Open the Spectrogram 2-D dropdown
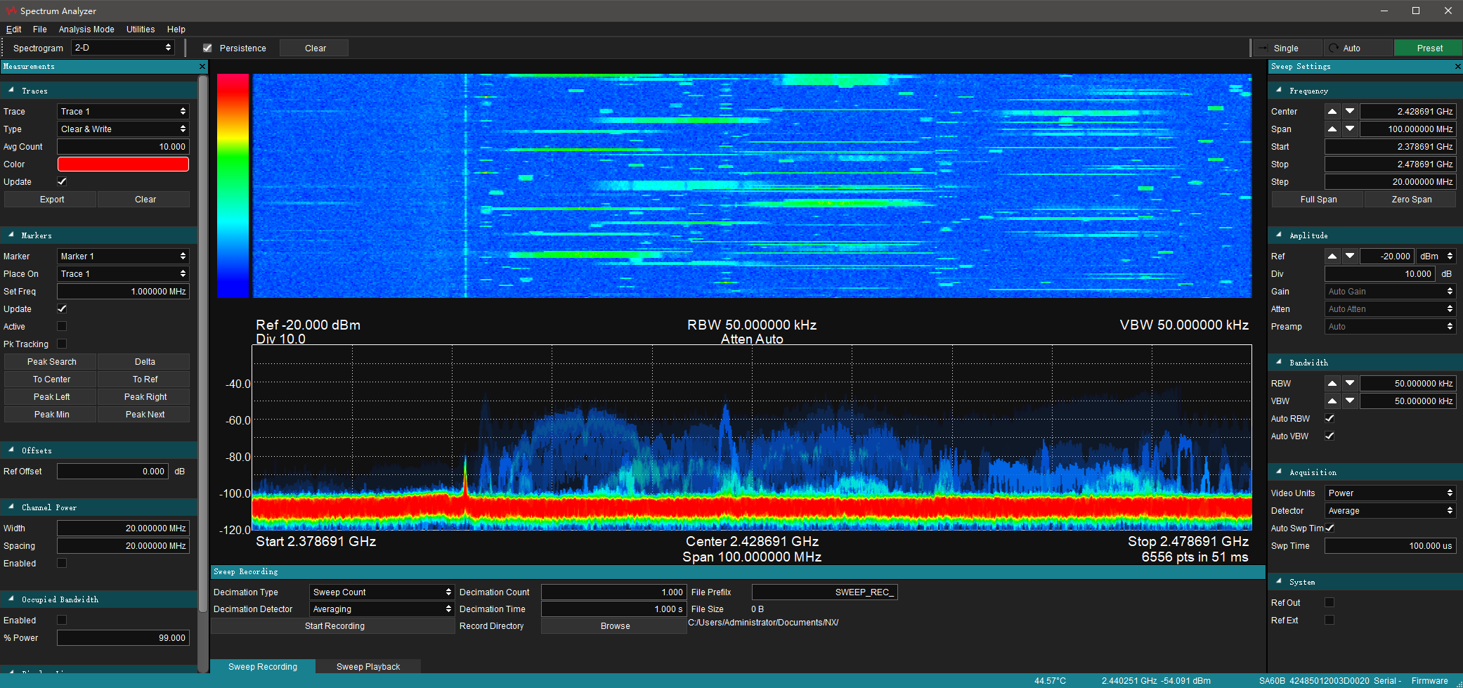 click(123, 48)
